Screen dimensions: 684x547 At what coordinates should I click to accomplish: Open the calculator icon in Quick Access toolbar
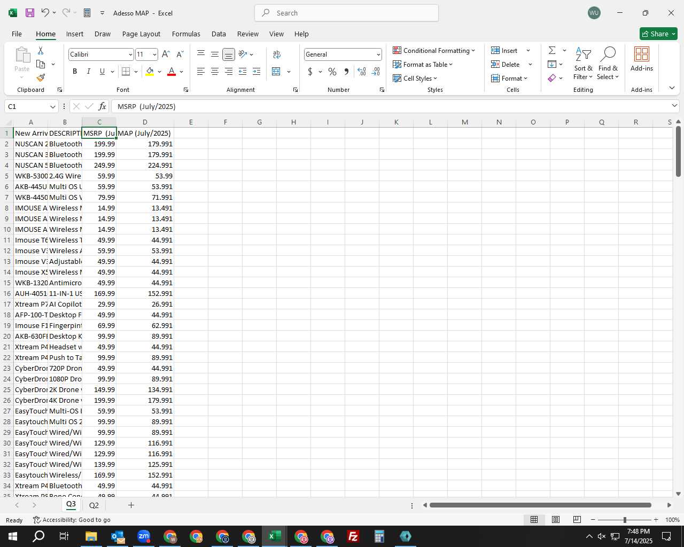pyautogui.click(x=87, y=13)
